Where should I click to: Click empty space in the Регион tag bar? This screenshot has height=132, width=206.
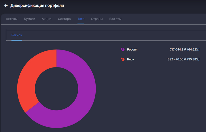point(118,35)
